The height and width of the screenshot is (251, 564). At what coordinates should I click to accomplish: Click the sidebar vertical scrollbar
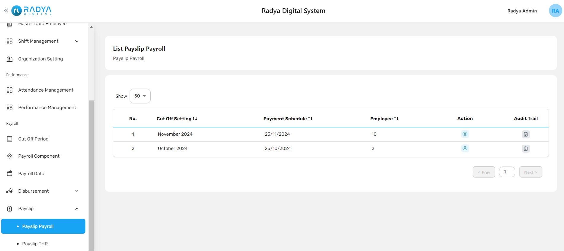click(x=91, y=175)
